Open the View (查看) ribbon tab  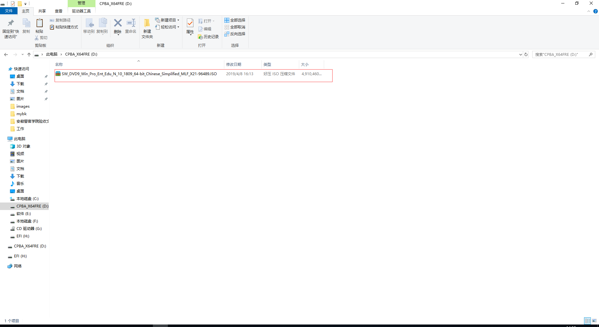click(x=59, y=11)
